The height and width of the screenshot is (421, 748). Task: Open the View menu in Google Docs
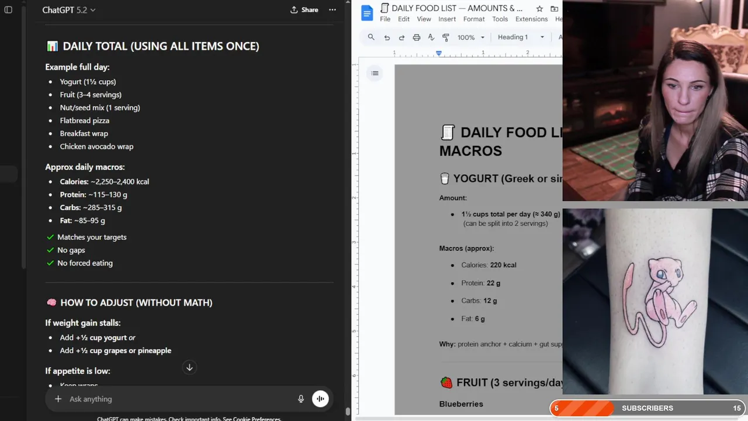[x=424, y=19]
